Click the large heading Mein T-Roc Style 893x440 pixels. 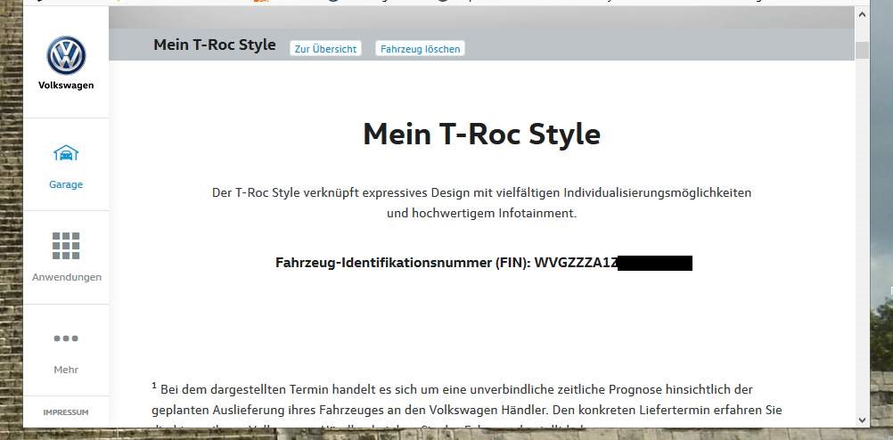[482, 134]
